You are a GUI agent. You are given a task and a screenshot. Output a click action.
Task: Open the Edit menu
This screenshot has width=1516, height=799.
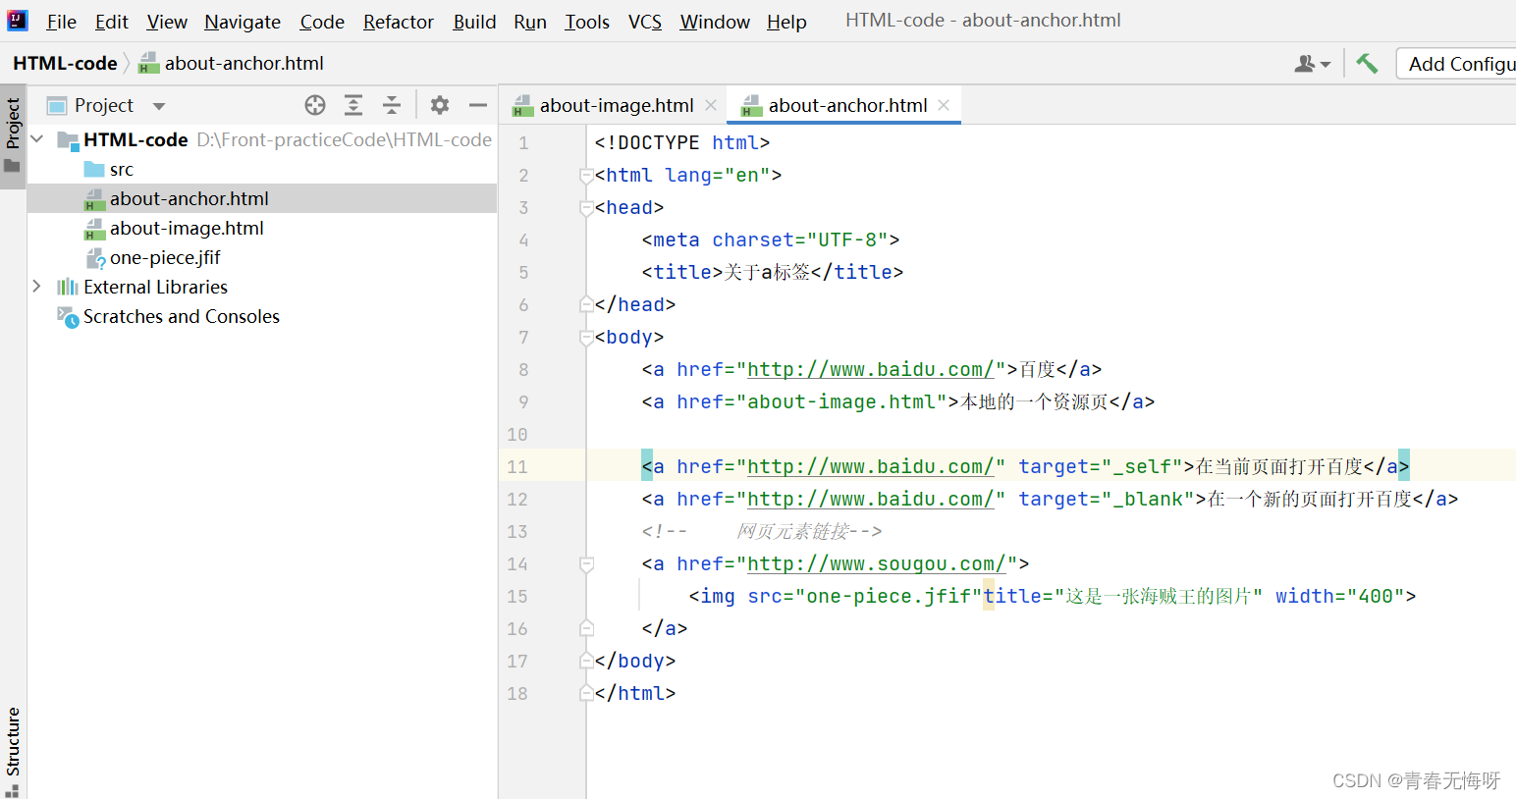point(112,22)
